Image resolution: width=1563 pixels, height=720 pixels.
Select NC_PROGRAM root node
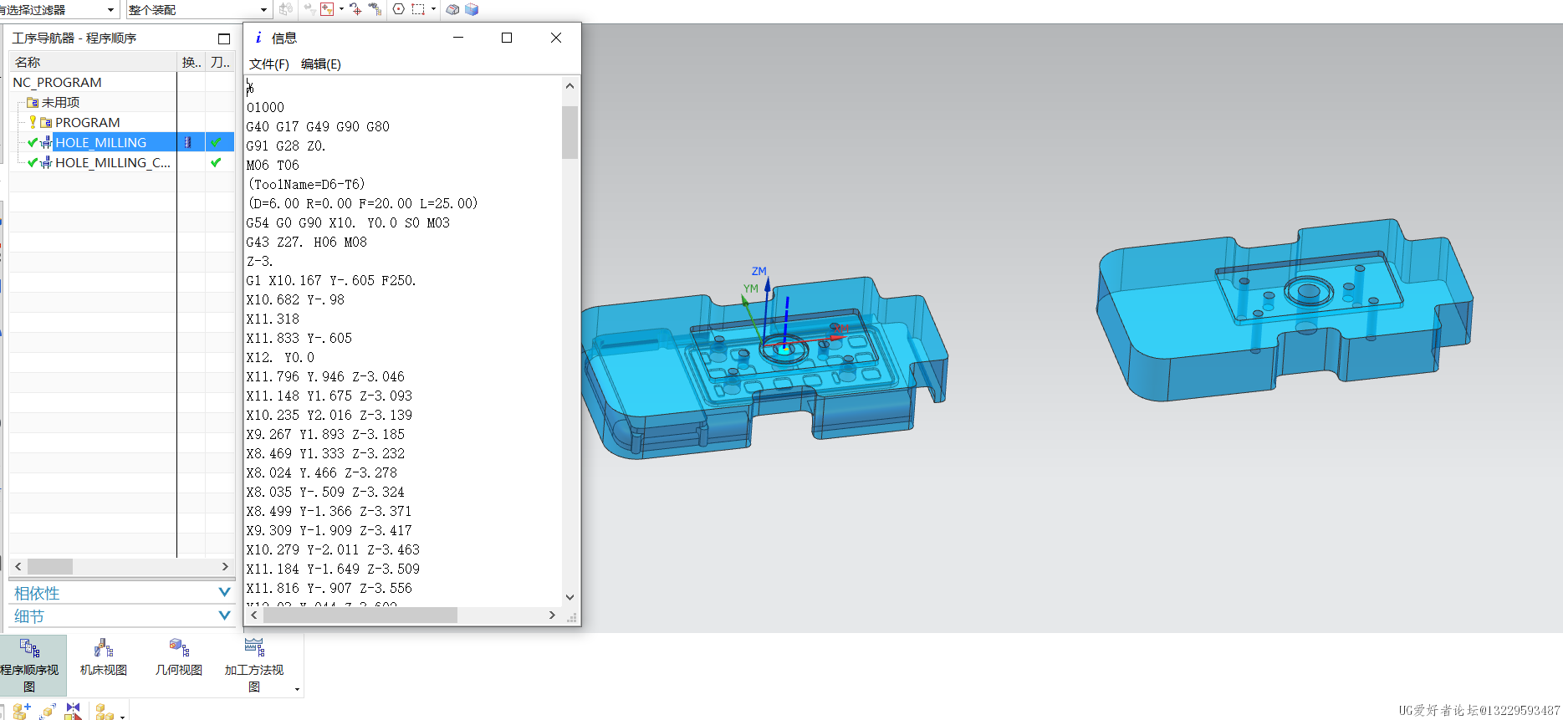point(57,82)
